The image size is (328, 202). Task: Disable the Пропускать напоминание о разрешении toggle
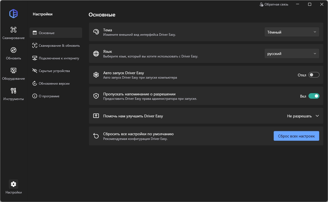314,96
